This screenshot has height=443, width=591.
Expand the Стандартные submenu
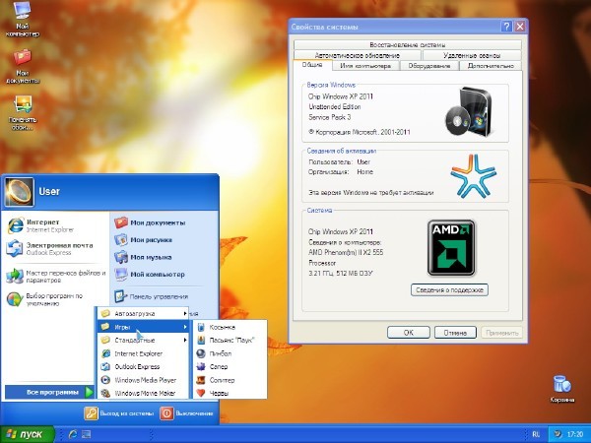[143, 341]
